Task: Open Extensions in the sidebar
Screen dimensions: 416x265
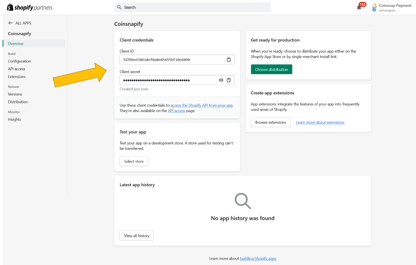Action: [17, 76]
